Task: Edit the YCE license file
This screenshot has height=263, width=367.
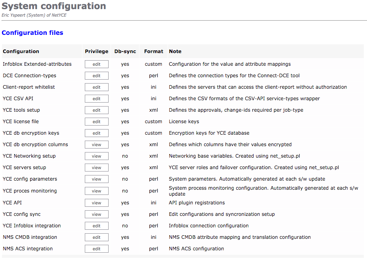Action: [96, 121]
